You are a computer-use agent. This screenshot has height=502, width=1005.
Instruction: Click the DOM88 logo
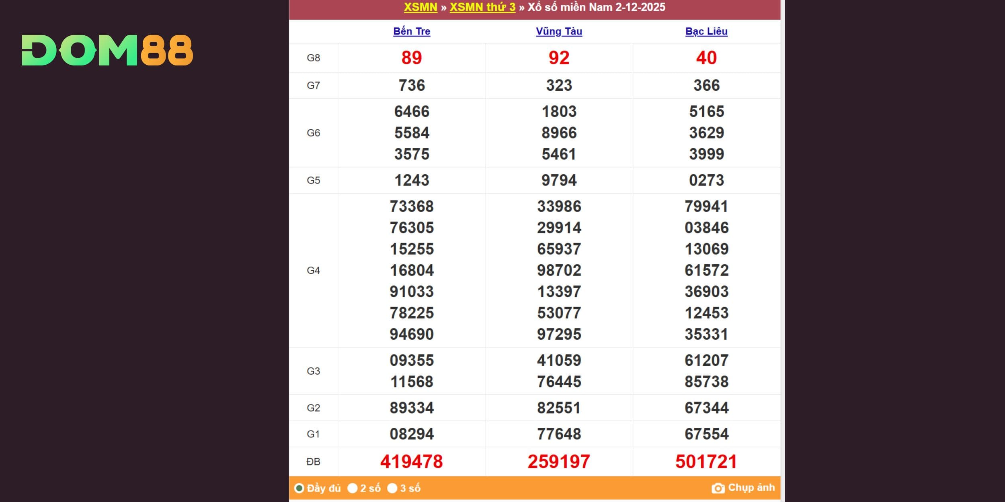[107, 50]
